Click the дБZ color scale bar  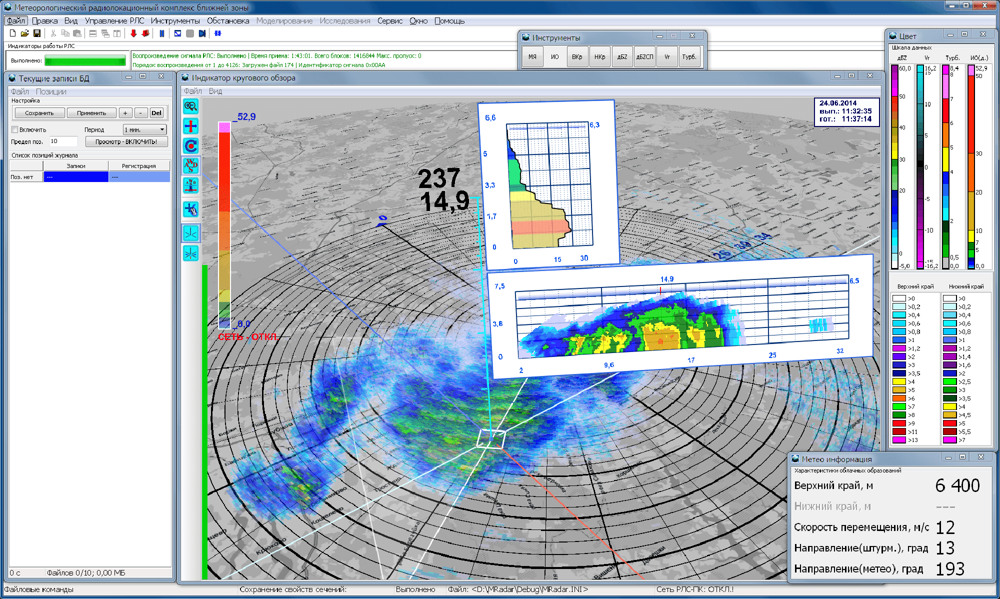pyautogui.click(x=894, y=167)
